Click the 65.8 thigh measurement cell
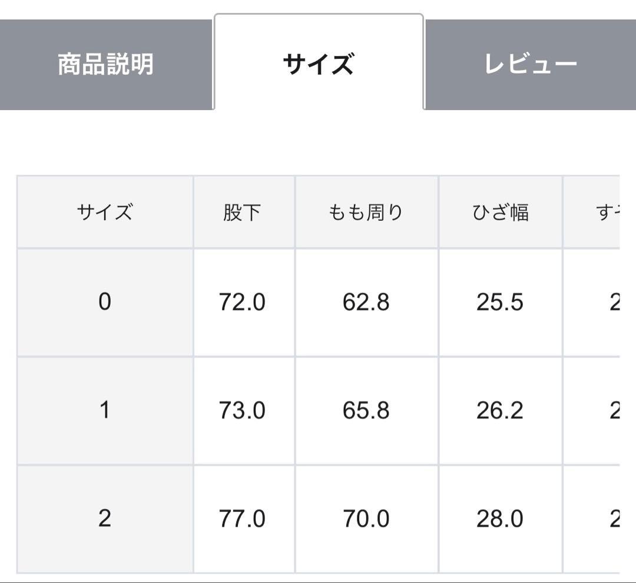 [366, 410]
